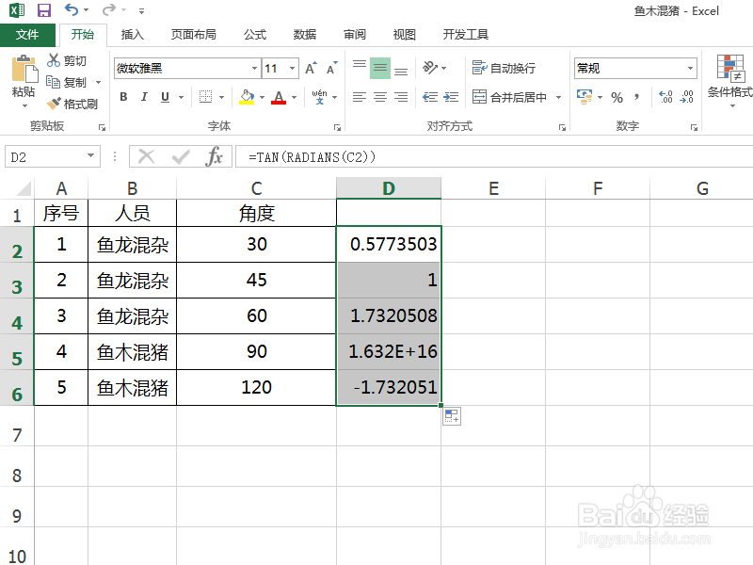Open Conditional Formatting menu
Viewport: 753px width, 565px height.
[x=731, y=79]
